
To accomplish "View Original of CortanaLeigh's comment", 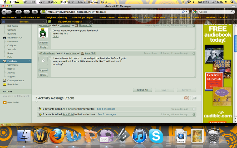I will [43, 70].
